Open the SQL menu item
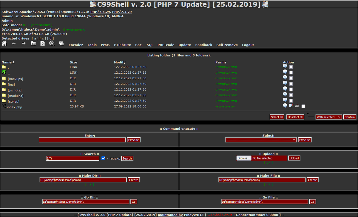The height and width of the screenshot is (217, 358). [150, 45]
